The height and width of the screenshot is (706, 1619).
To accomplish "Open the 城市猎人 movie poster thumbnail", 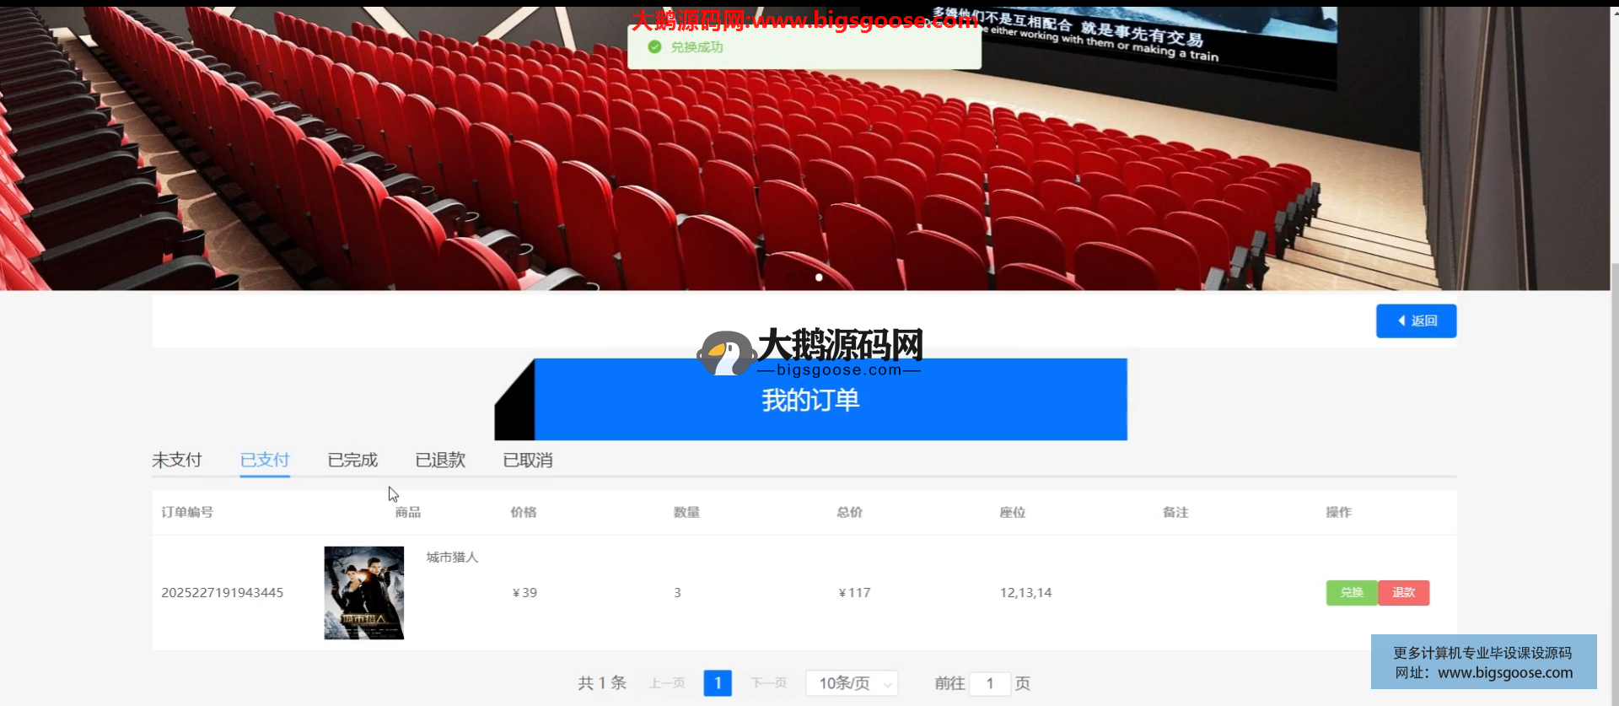I will [364, 593].
